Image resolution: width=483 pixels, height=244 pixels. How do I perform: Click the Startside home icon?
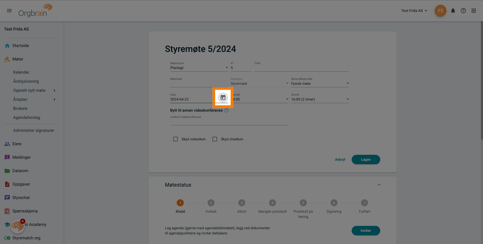point(7,46)
